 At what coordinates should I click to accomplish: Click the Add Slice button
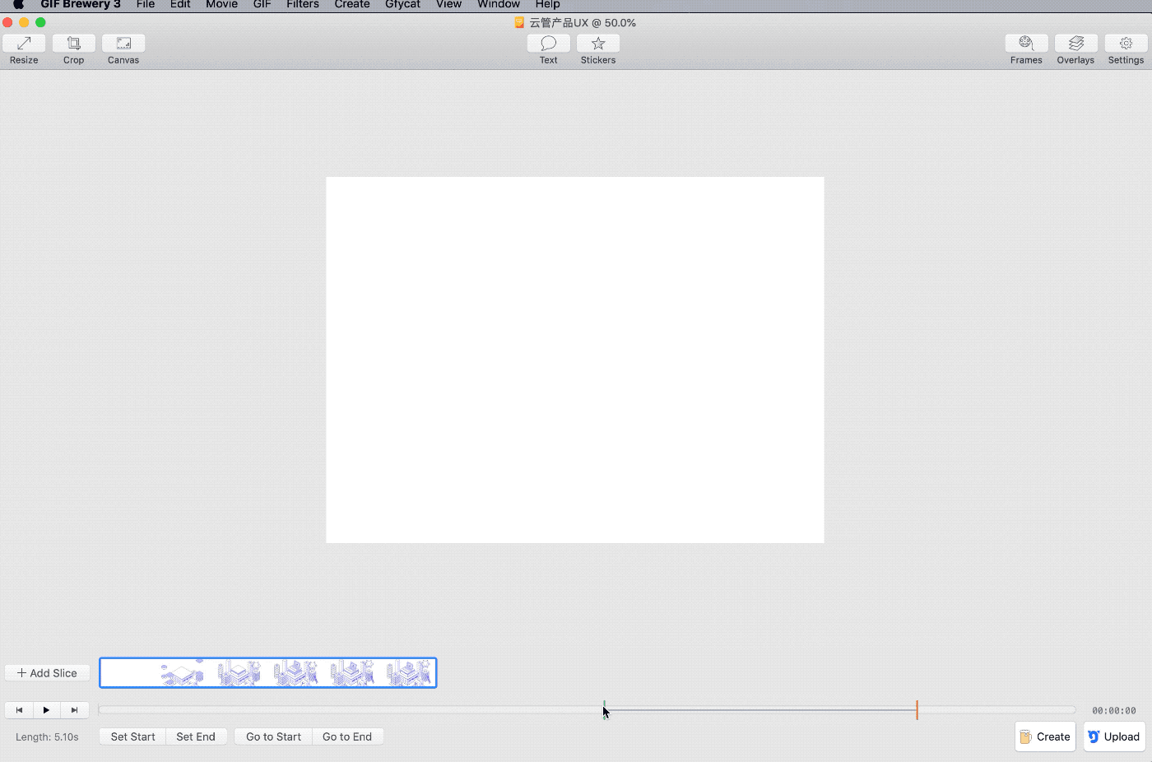tap(48, 673)
